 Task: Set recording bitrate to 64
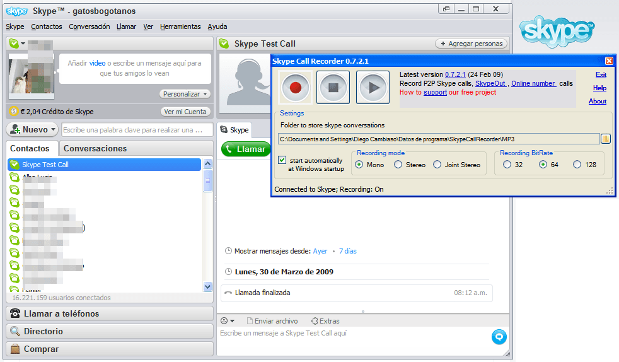543,165
